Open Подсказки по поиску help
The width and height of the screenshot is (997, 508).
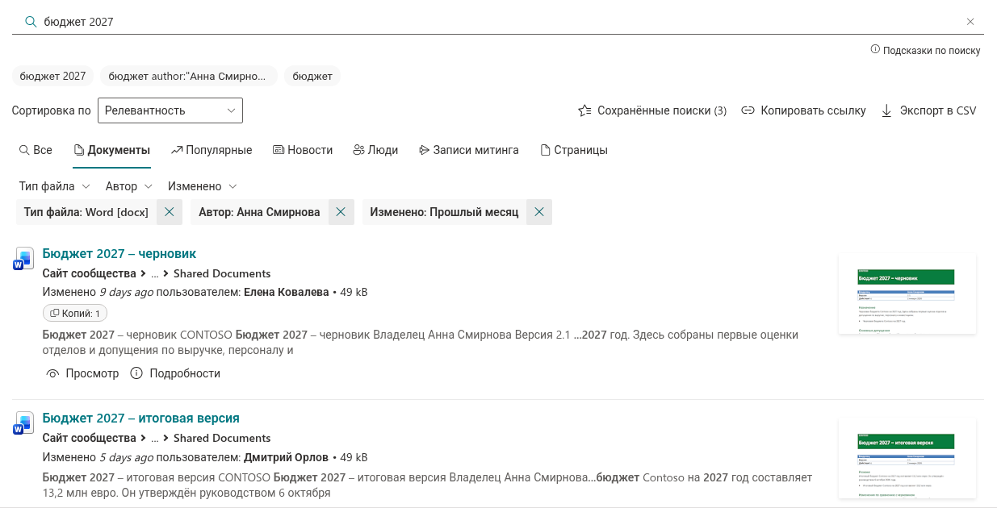pos(925,50)
